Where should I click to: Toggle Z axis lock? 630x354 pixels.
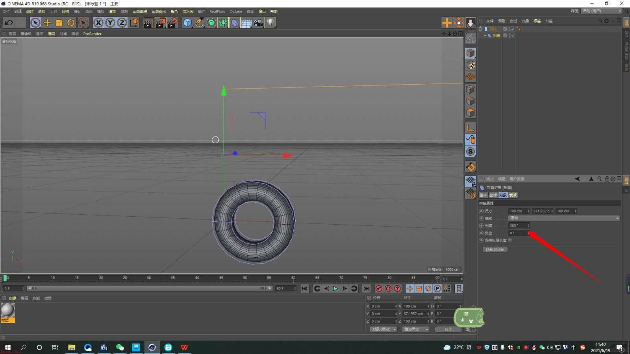pos(122,23)
